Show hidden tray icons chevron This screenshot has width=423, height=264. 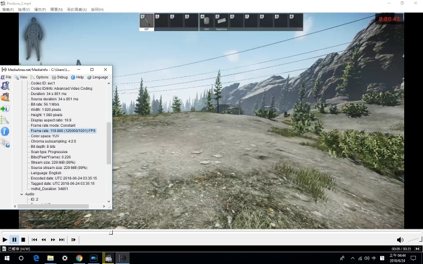[x=352, y=258]
